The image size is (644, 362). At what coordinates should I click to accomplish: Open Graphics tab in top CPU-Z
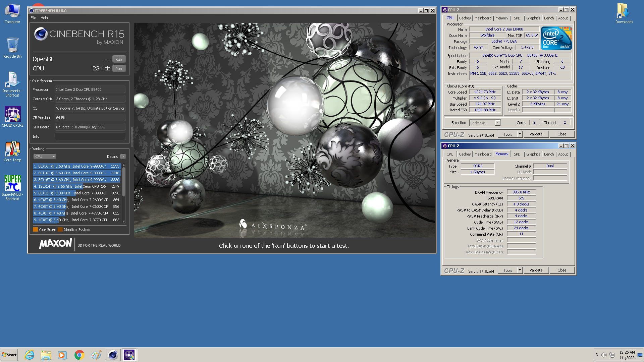click(x=533, y=18)
